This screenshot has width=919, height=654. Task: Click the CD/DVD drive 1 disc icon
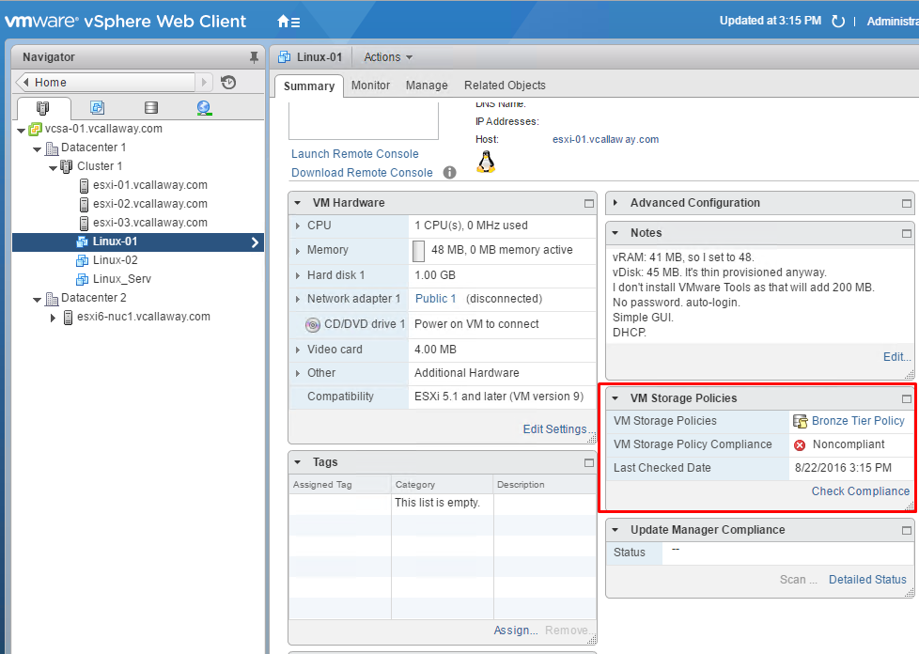[313, 325]
